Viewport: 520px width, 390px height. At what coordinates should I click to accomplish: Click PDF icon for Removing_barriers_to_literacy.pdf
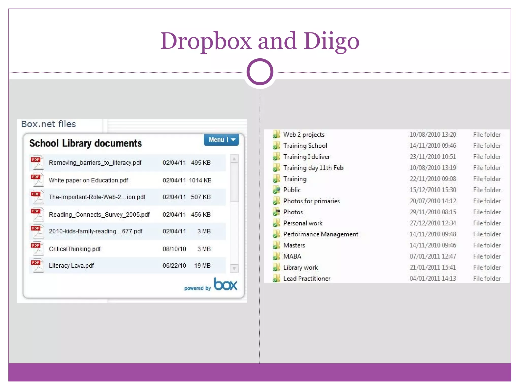(x=37, y=162)
